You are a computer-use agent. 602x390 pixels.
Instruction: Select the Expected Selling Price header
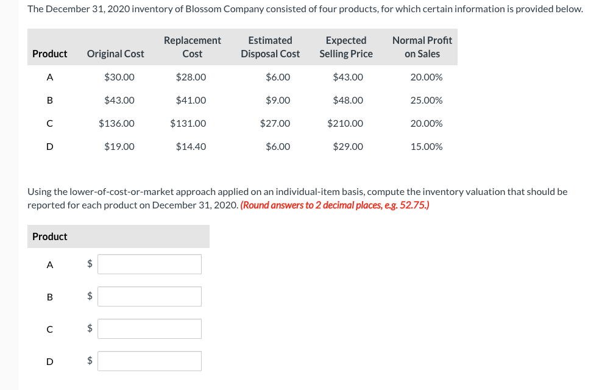[x=345, y=47]
